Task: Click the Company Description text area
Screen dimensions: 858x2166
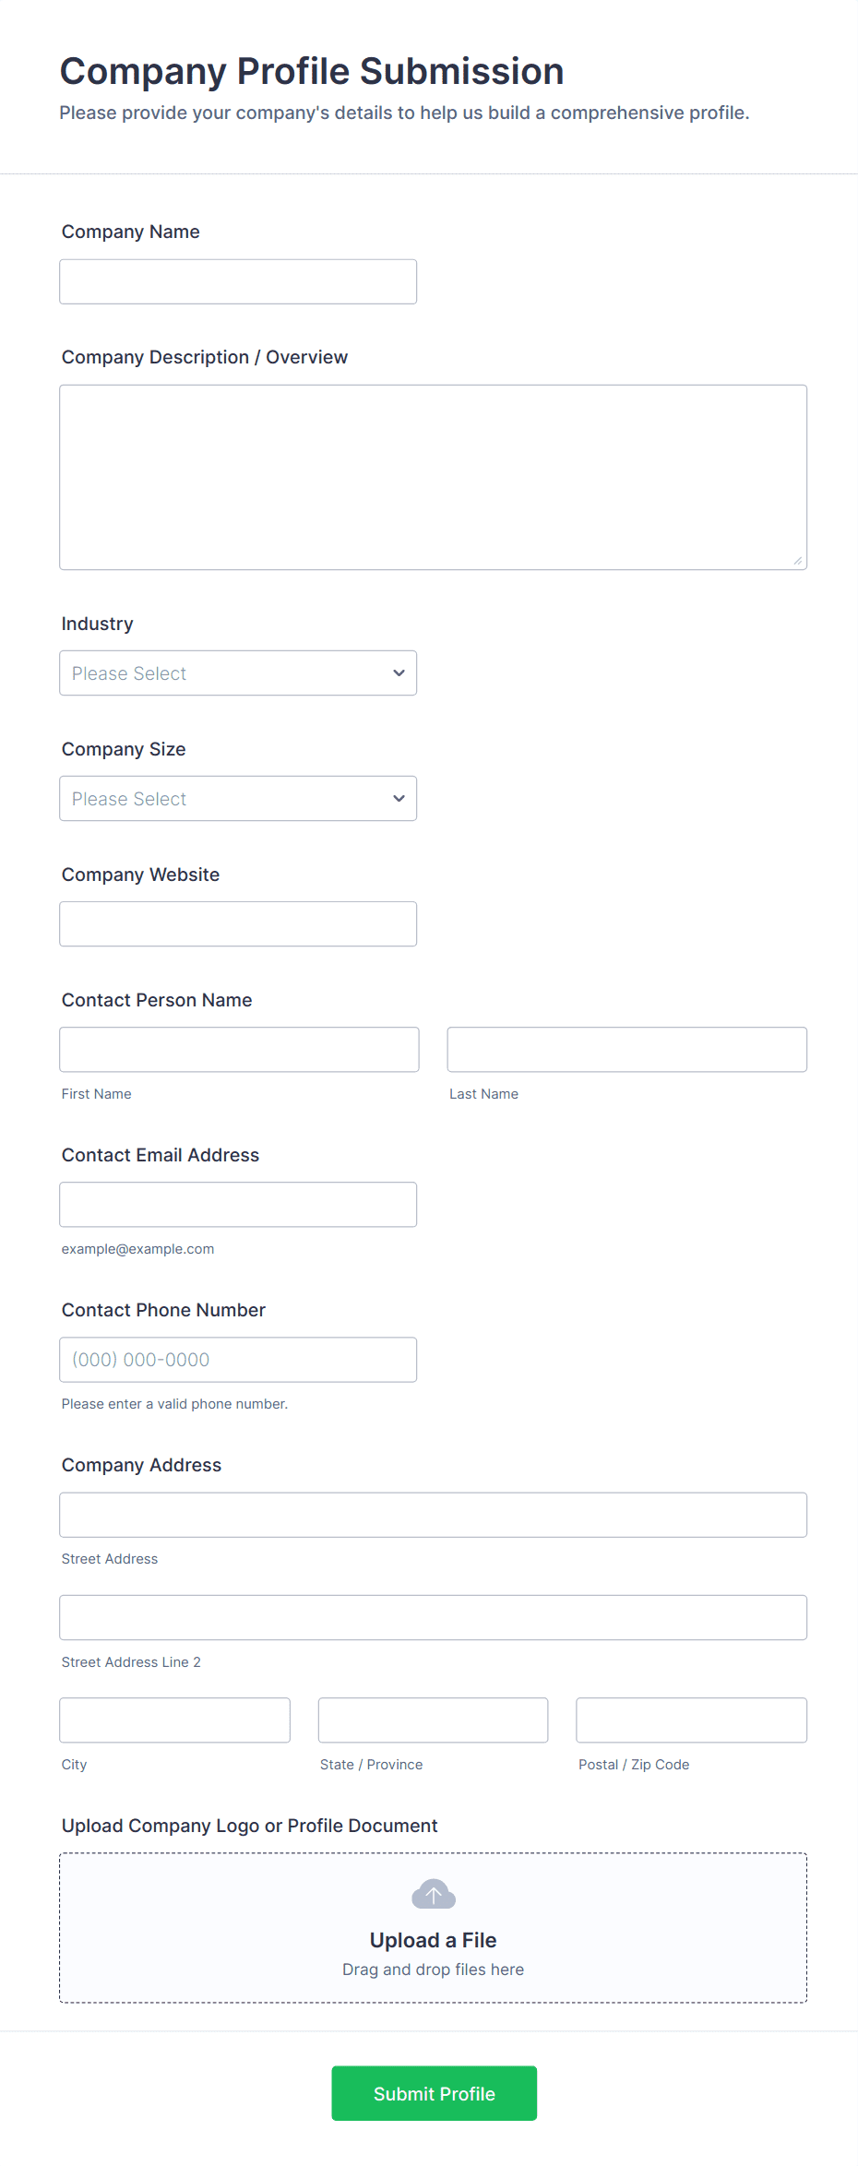Action: point(433,475)
